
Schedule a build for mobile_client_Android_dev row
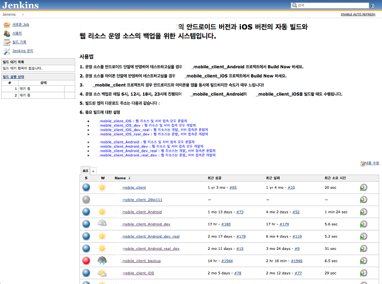pos(363,224)
